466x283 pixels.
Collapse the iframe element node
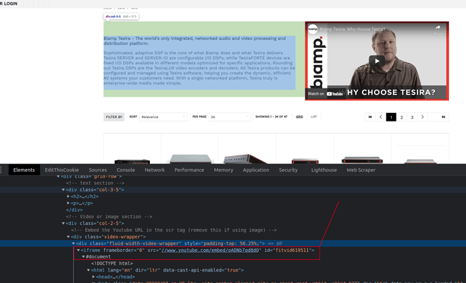pos(78,250)
